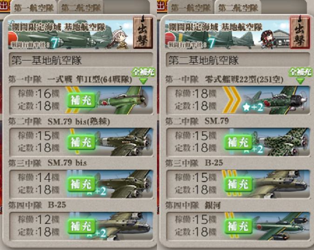Image resolution: width=314 pixels, height=250 pixels.
Task: Resupply the 一式戦 隼II型 squadron with 補充
Action: click(x=82, y=100)
